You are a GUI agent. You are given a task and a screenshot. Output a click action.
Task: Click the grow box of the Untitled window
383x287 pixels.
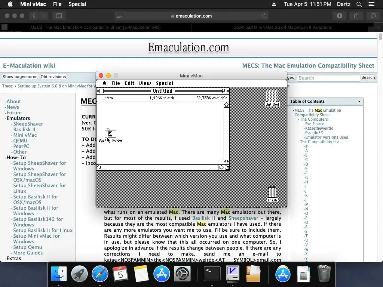(227, 167)
